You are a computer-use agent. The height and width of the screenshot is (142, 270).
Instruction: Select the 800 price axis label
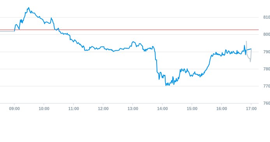click(266, 34)
